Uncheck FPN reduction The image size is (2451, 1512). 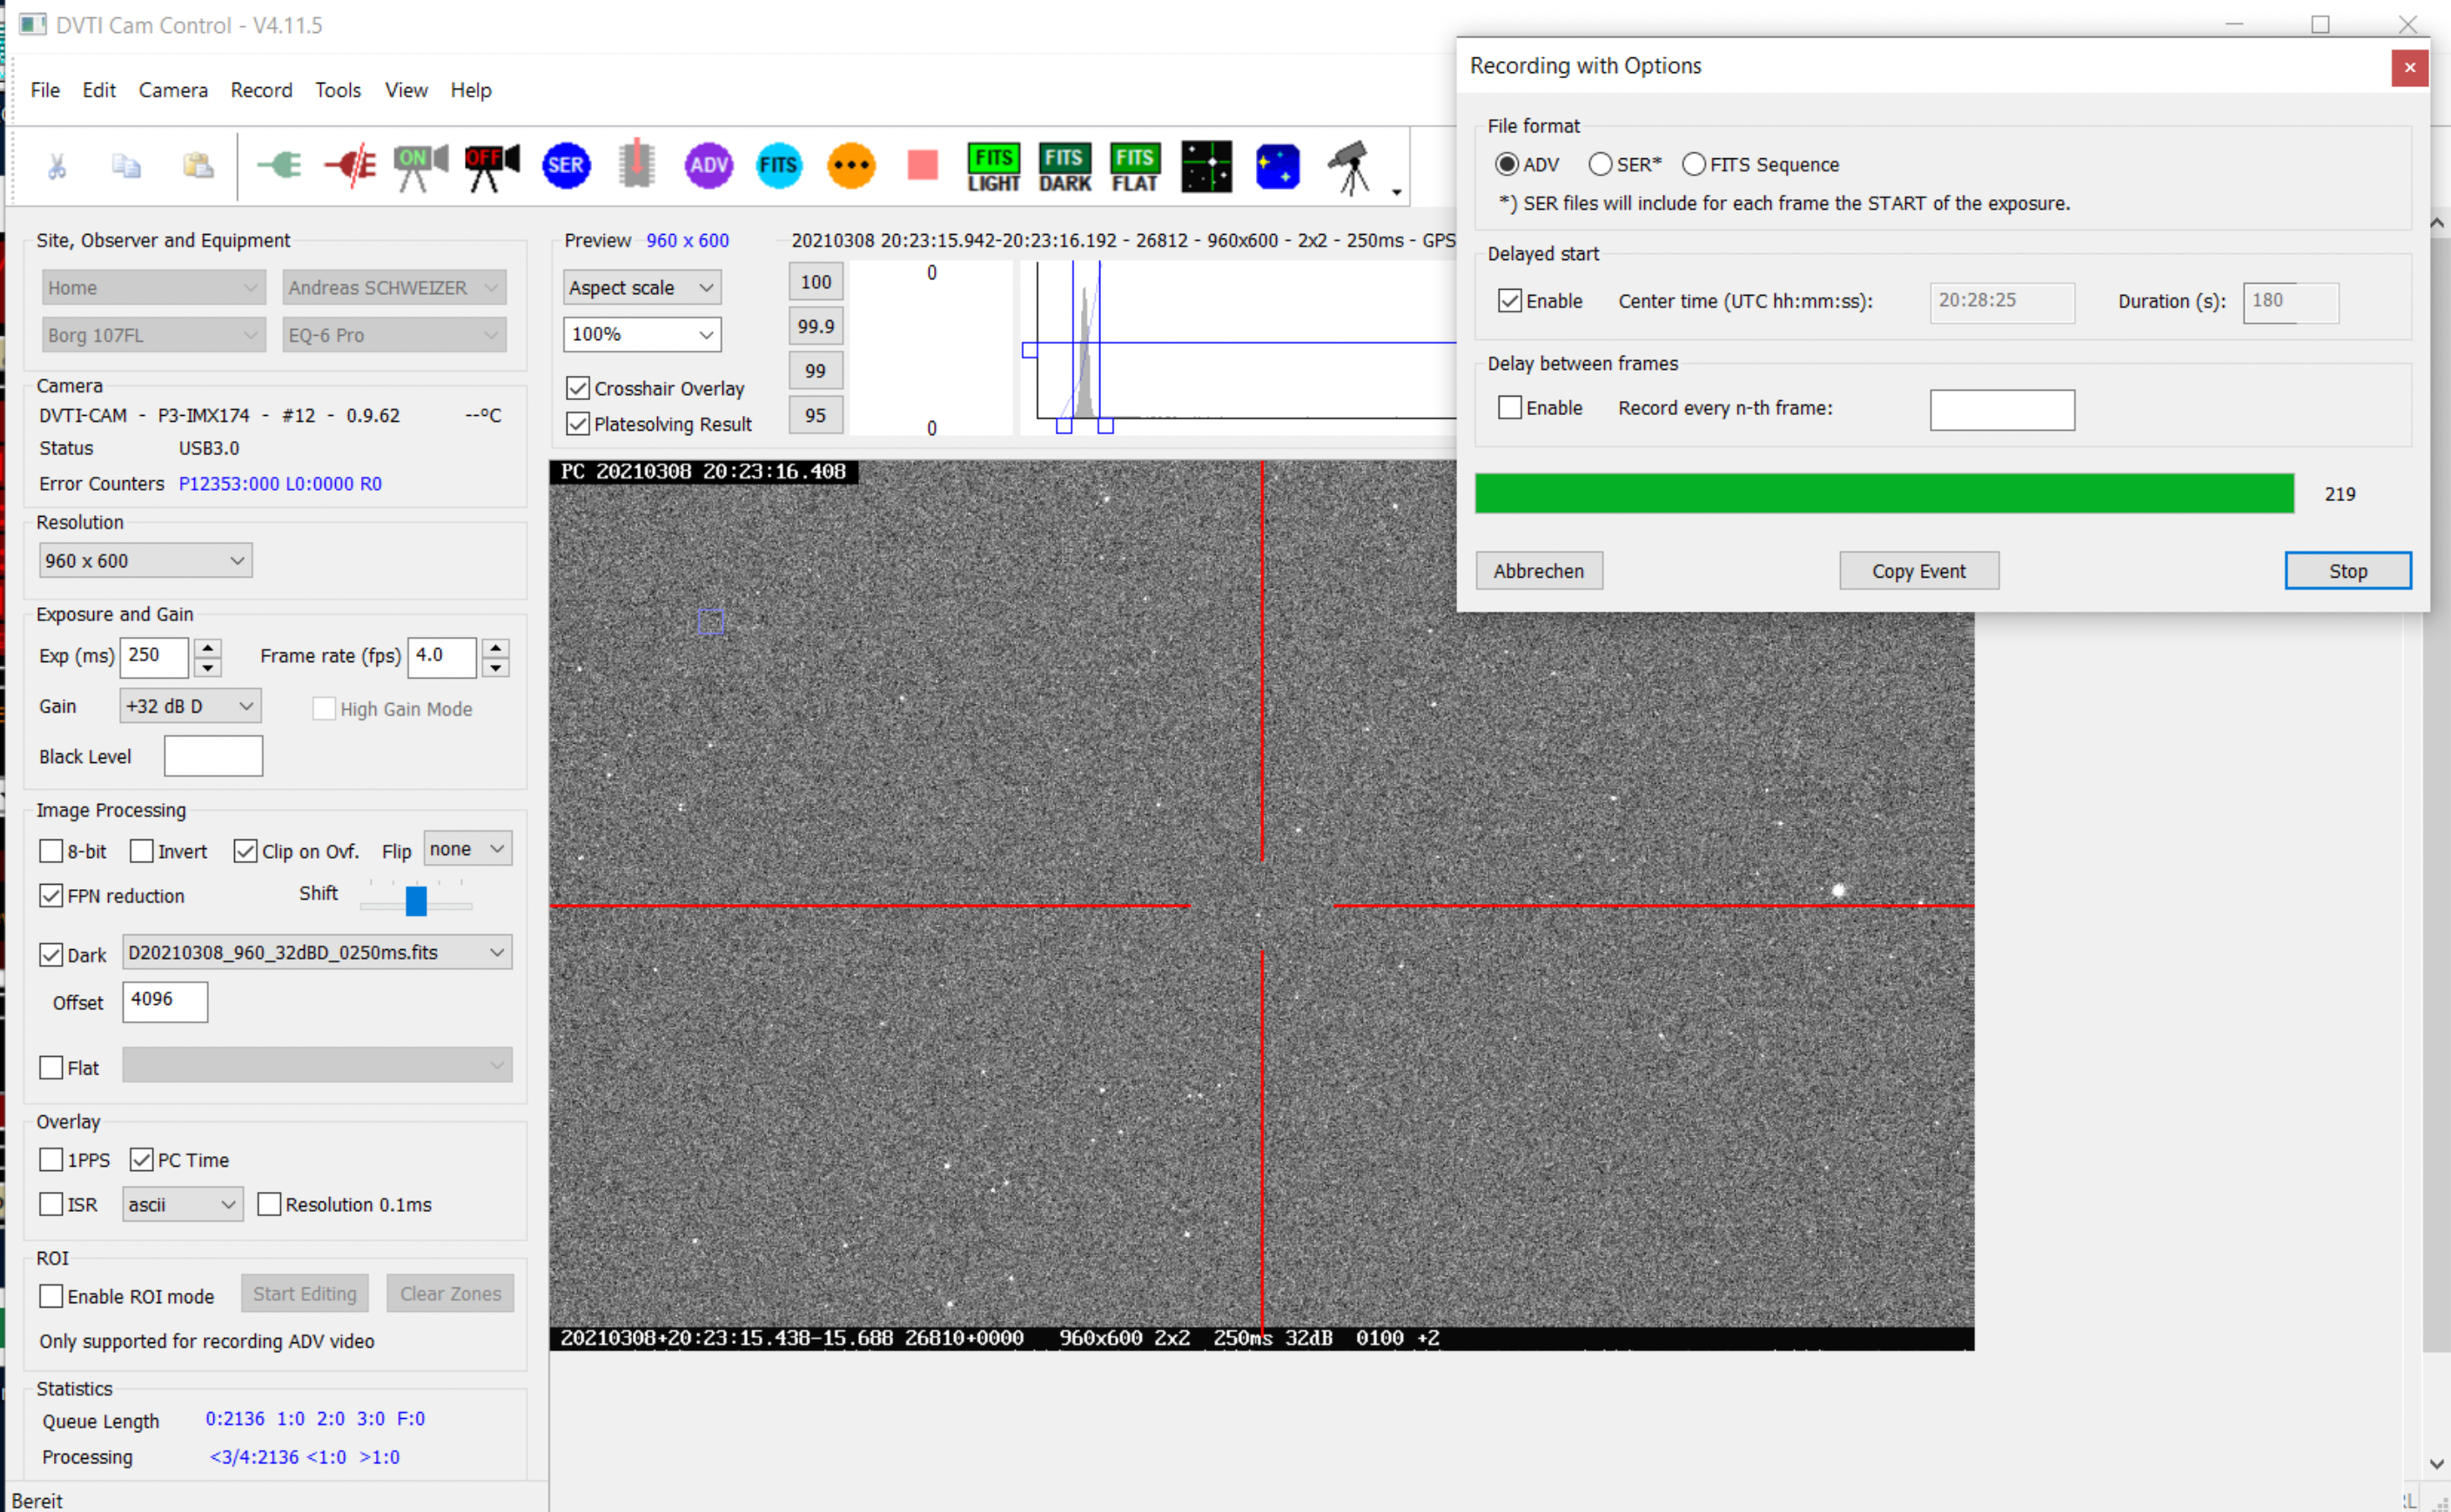click(51, 895)
